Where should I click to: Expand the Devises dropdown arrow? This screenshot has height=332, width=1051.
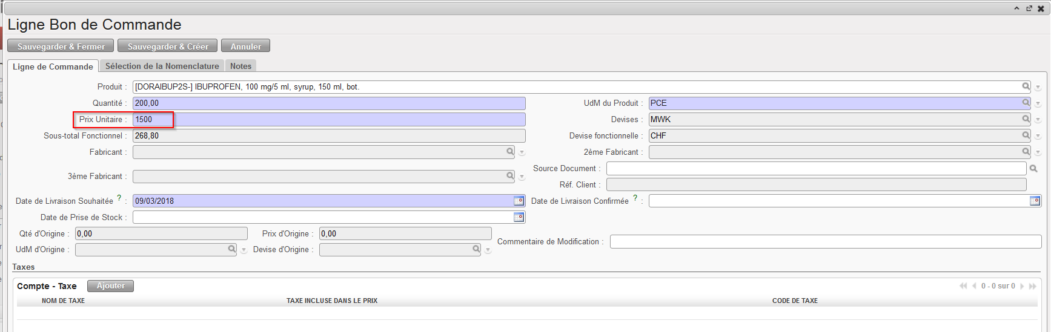pyautogui.click(x=1038, y=120)
